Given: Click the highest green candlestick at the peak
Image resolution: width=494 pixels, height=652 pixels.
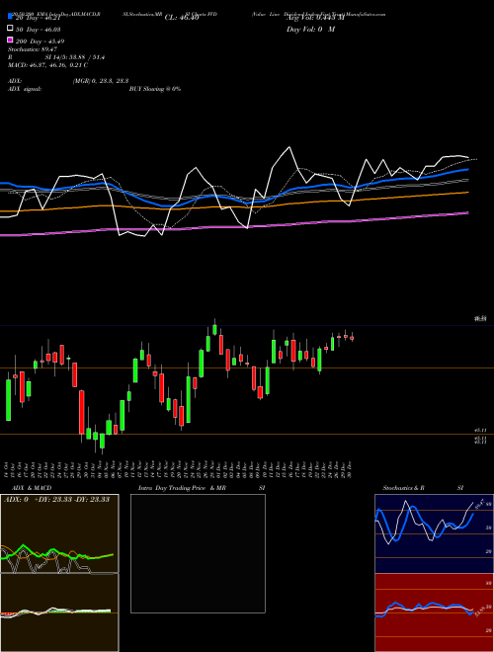Looking at the screenshot, I should point(214,329).
